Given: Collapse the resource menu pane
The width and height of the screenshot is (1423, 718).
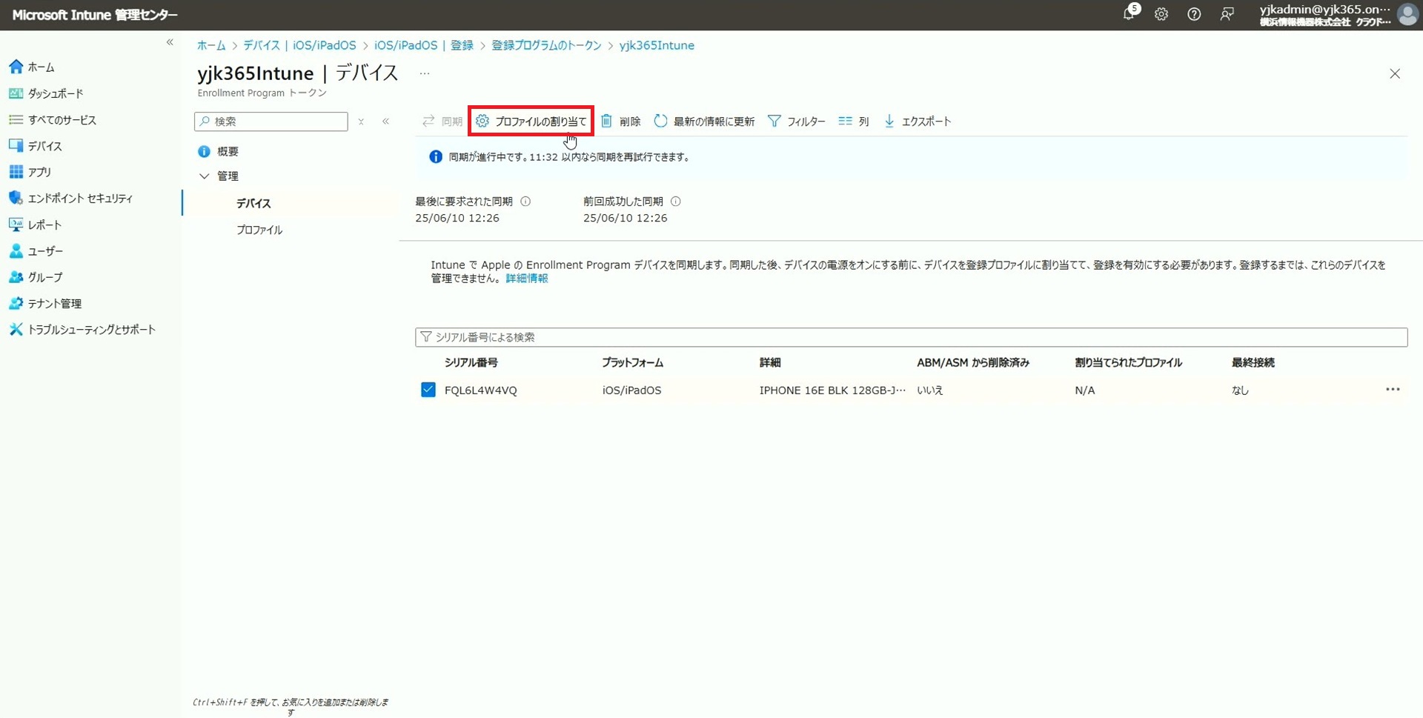Looking at the screenshot, I should pyautogui.click(x=385, y=122).
